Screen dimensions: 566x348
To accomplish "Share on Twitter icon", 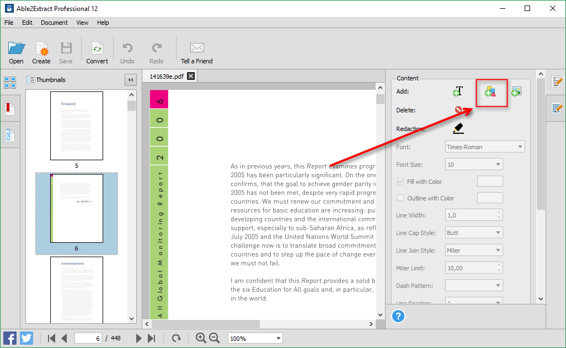I will point(26,338).
